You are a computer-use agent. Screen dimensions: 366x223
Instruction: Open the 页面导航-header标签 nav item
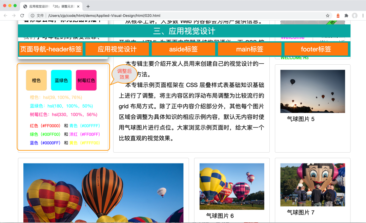[51, 49]
